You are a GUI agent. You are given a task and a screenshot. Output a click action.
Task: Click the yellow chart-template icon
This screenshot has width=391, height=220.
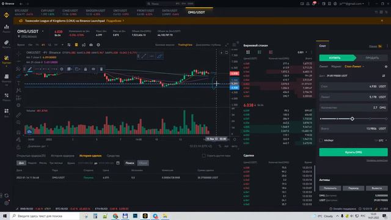76,45
